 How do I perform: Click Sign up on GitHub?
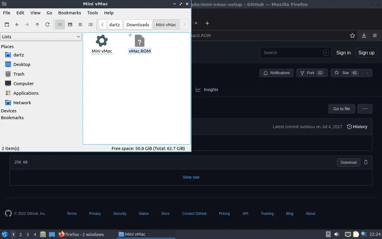(x=366, y=53)
